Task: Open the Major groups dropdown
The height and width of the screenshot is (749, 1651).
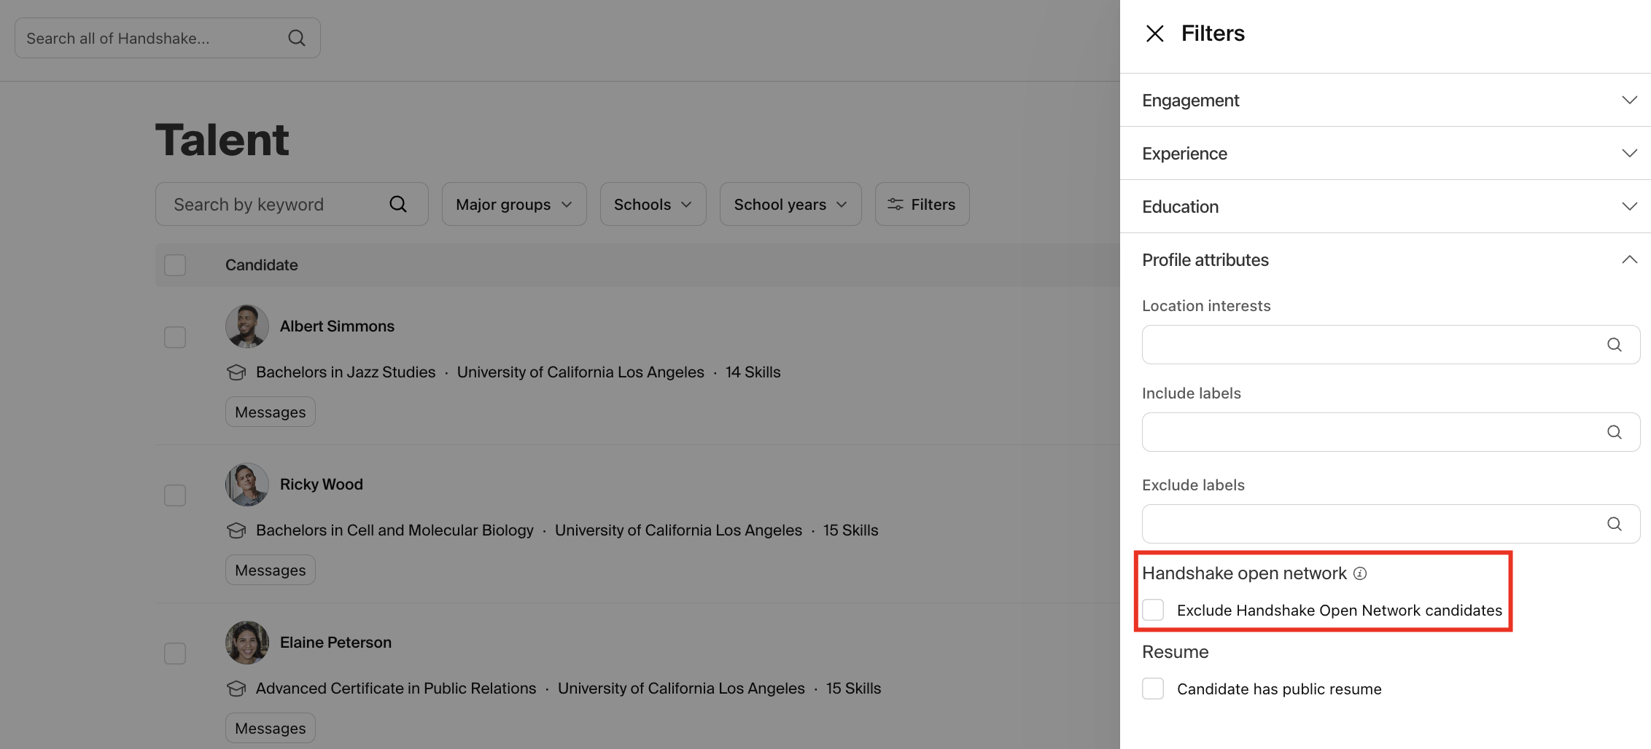Action: (x=513, y=204)
